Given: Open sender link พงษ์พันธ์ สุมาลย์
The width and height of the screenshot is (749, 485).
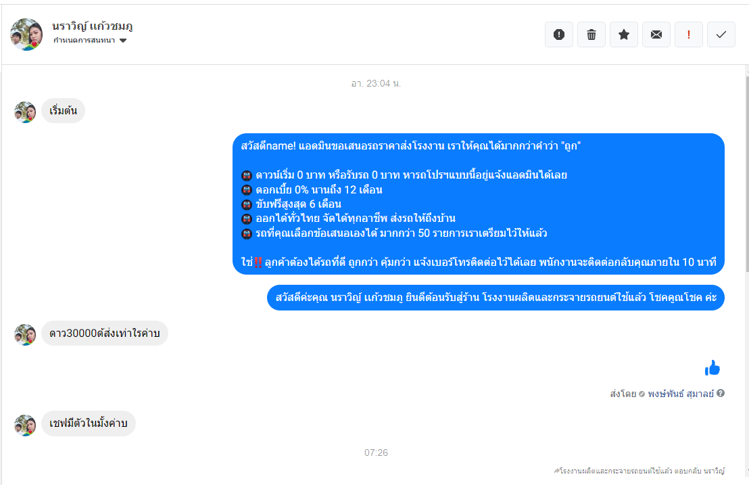Looking at the screenshot, I should tap(681, 394).
